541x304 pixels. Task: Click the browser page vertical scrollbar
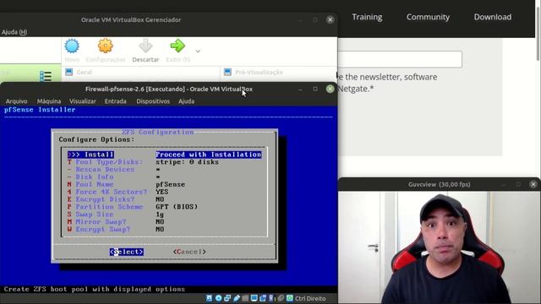tap(538, 34)
